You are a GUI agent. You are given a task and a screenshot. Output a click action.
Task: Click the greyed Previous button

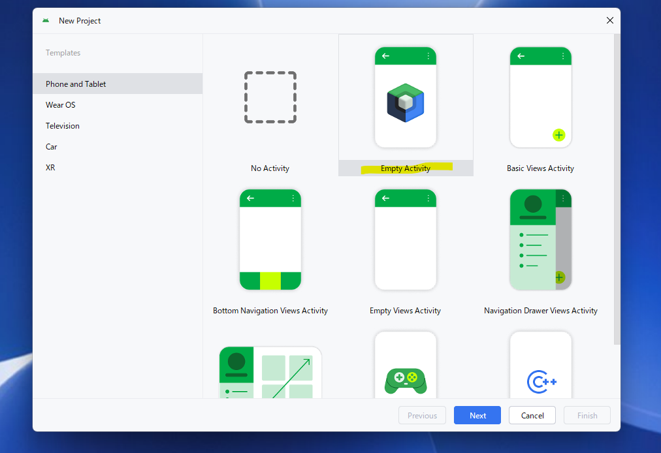[422, 416]
